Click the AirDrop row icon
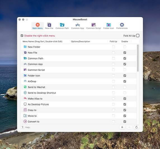The height and width of the screenshot is (149, 160). coord(25,81)
